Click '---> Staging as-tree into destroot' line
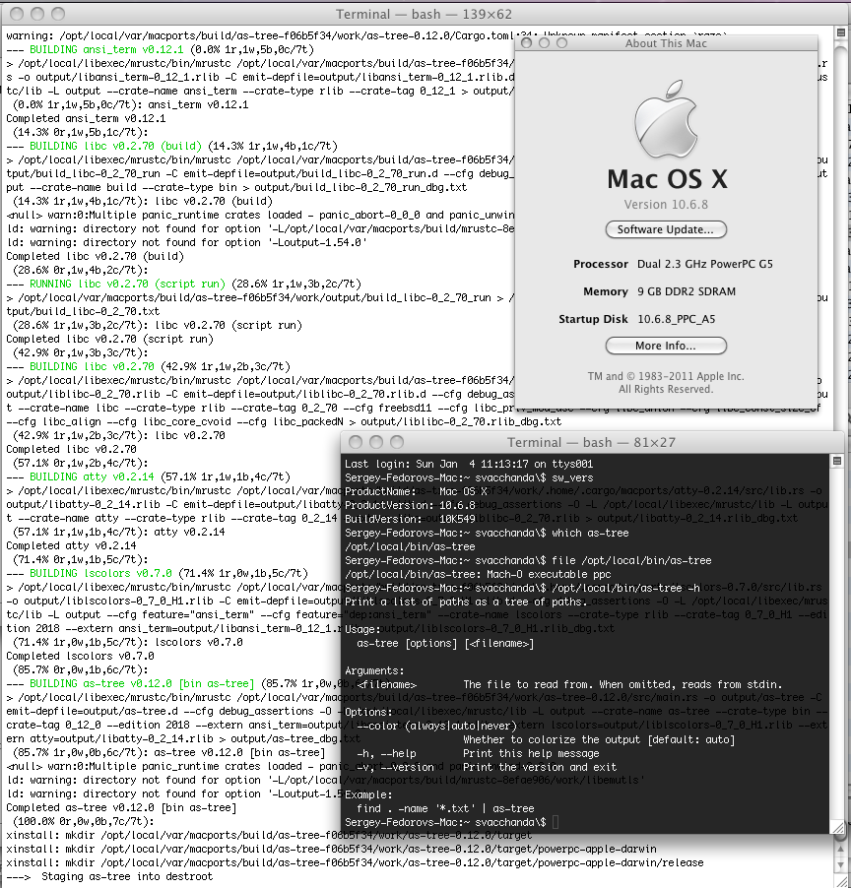The image size is (851, 888). [x=109, y=876]
